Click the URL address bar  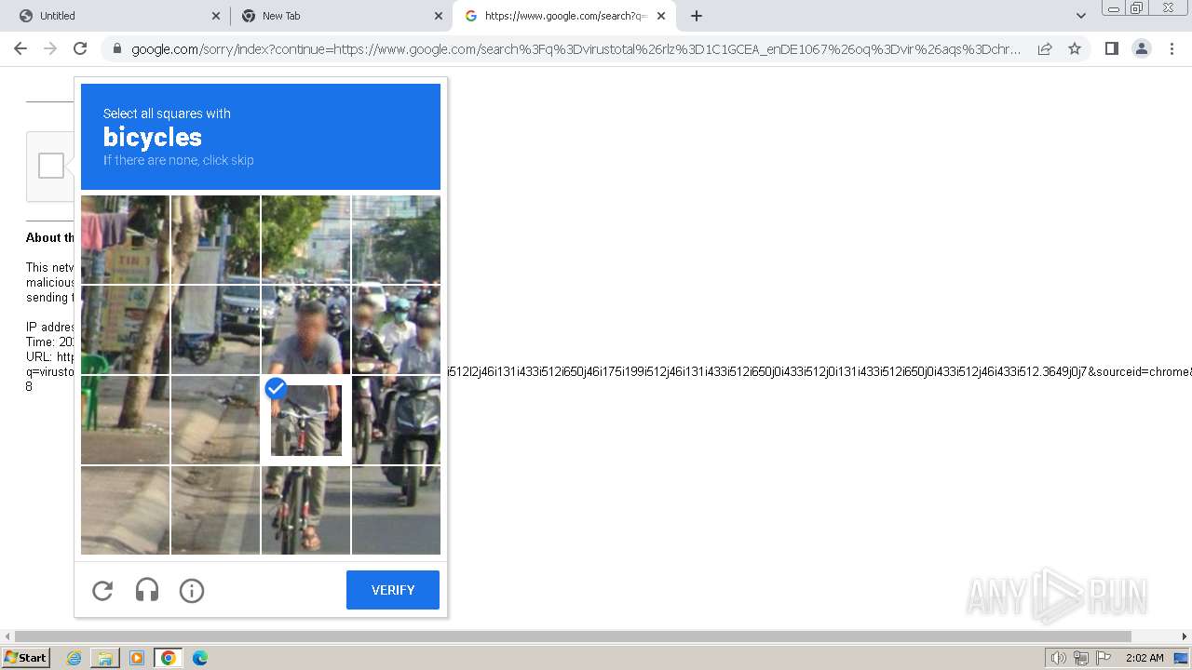pyautogui.click(x=576, y=48)
